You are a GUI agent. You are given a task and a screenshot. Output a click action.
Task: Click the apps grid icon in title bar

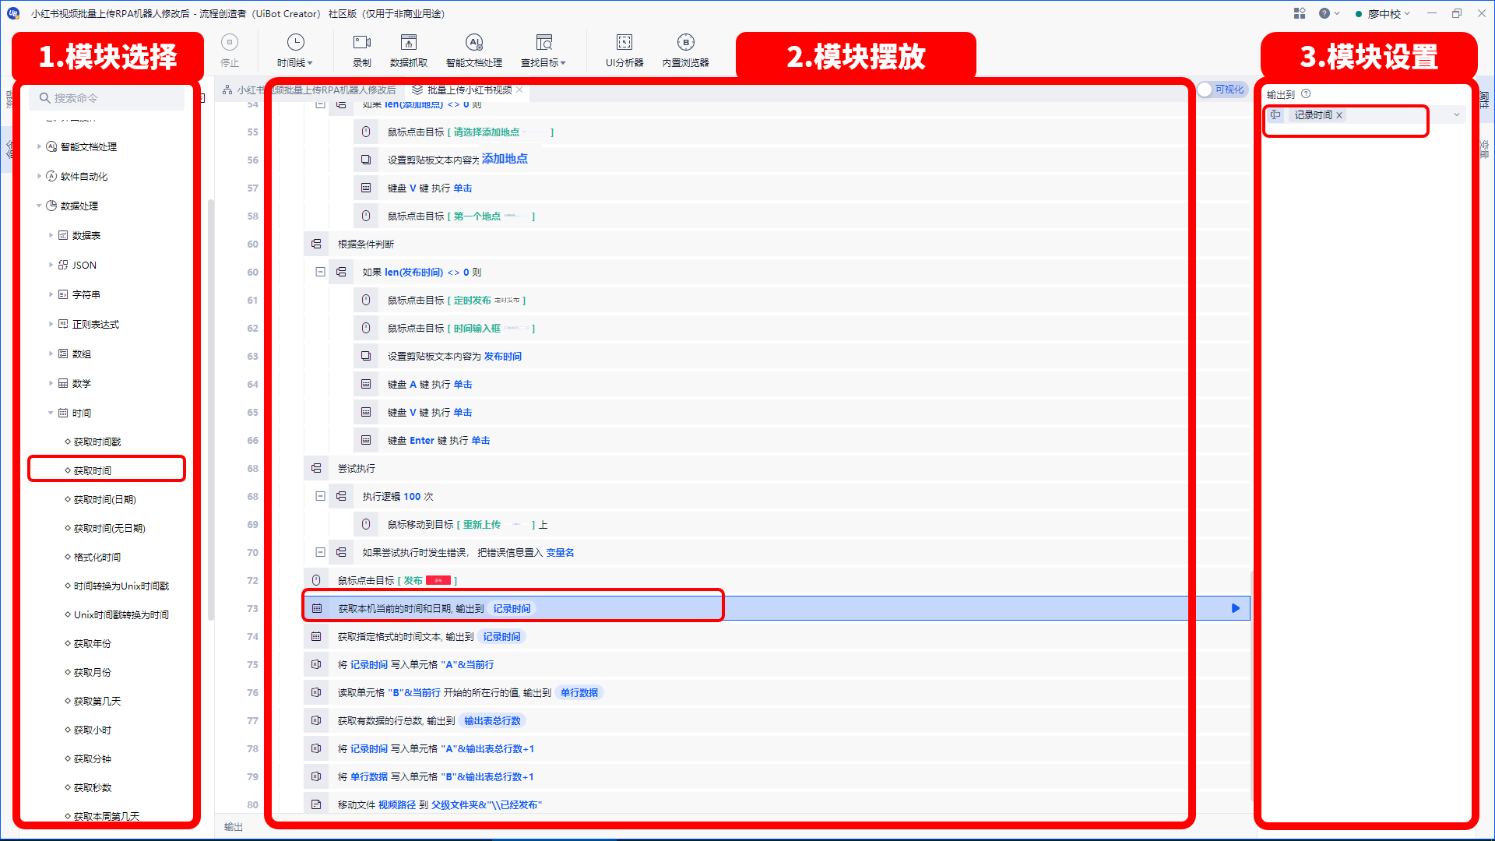pos(1300,13)
